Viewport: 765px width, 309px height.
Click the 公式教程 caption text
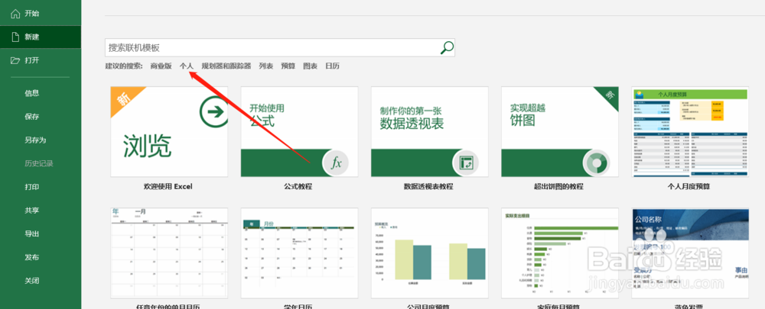pyautogui.click(x=298, y=186)
